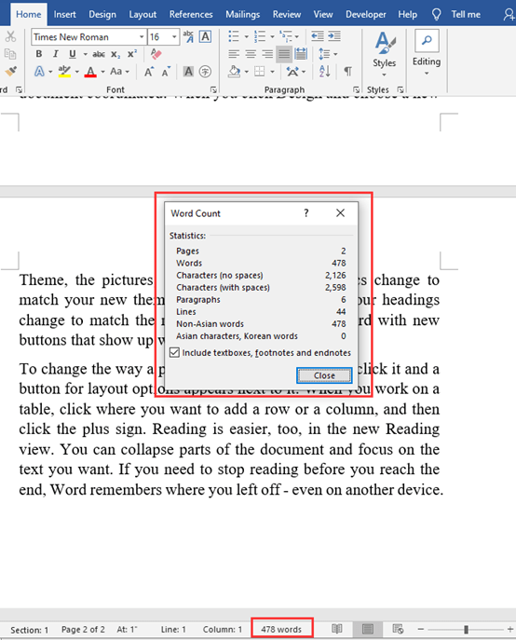The height and width of the screenshot is (640, 516).
Task: Expand the Editing menu
Action: pos(427,53)
